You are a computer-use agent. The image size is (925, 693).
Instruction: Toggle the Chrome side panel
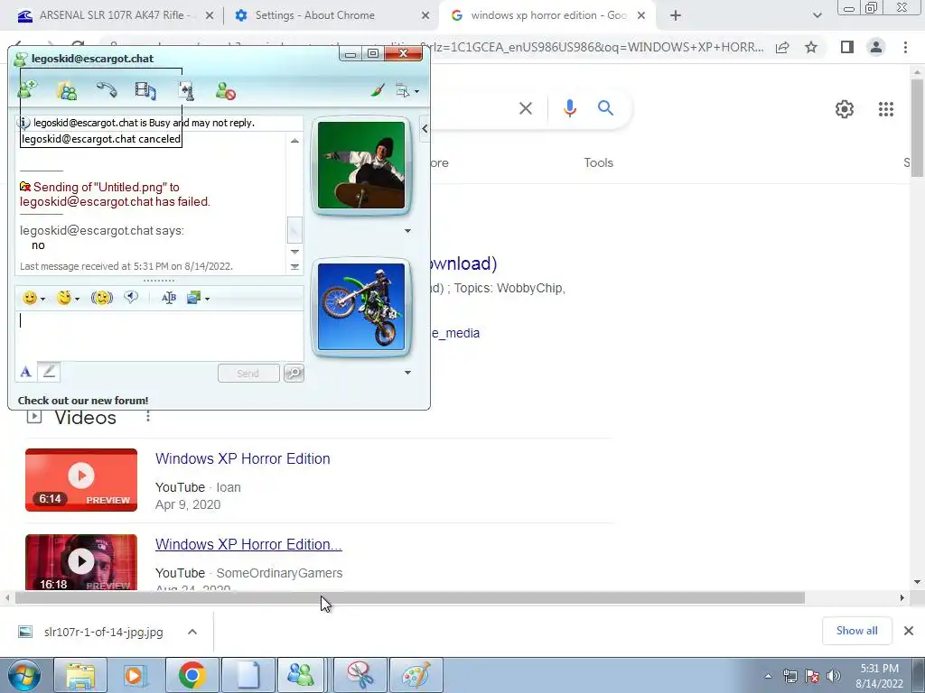click(x=847, y=47)
